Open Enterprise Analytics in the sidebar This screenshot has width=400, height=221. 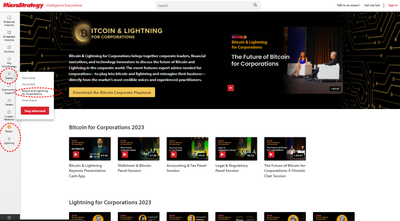coord(9,21)
